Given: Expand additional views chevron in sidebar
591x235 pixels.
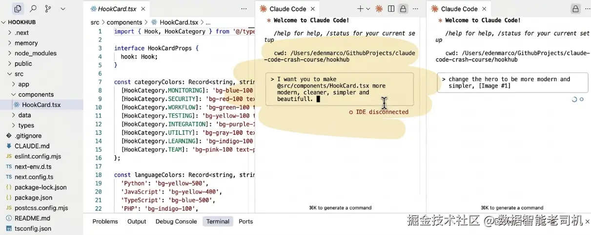Looking at the screenshot, I should pyautogui.click(x=63, y=9).
